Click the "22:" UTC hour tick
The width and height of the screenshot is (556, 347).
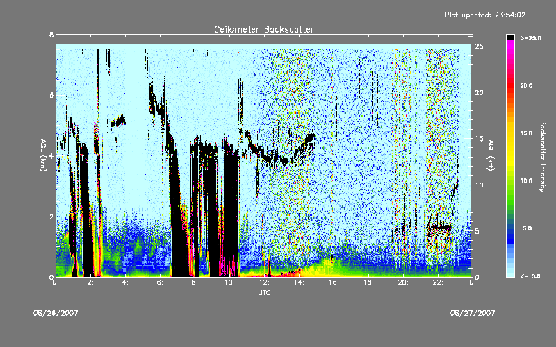pos(438,282)
